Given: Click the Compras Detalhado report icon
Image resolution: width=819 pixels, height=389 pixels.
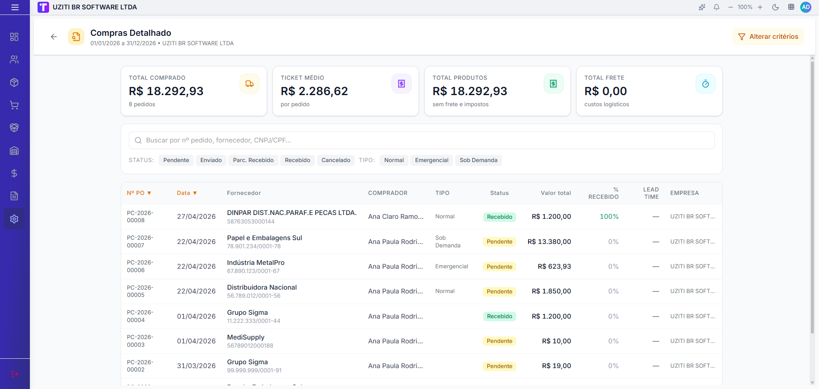Looking at the screenshot, I should (x=76, y=37).
